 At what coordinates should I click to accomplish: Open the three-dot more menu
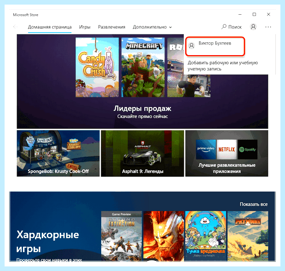268,27
